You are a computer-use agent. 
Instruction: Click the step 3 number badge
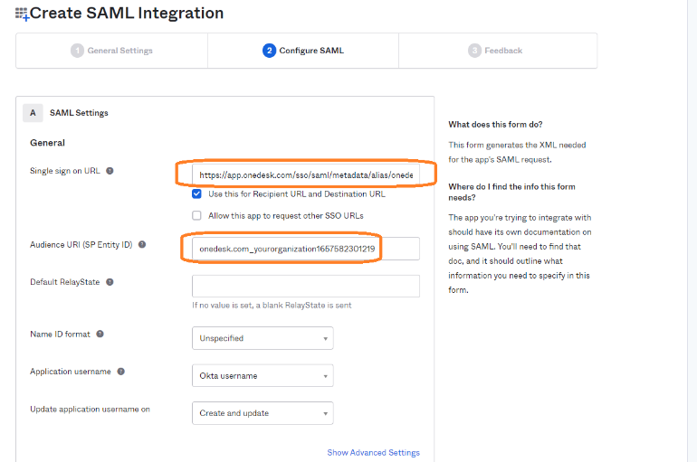click(x=474, y=51)
